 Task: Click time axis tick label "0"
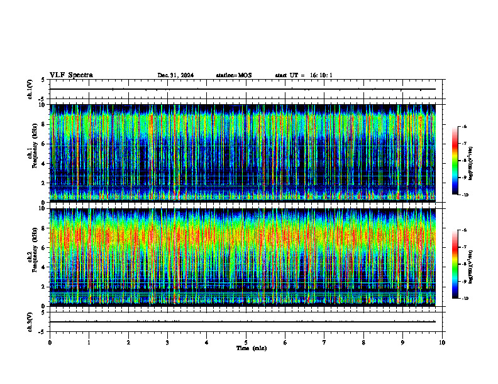pyautogui.click(x=50, y=343)
